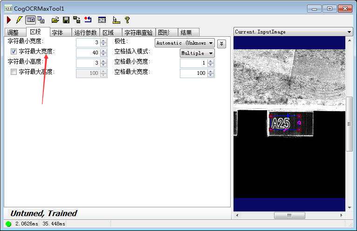Click the floppy disk save icon
Screen dimensions: 357x231
66,20
